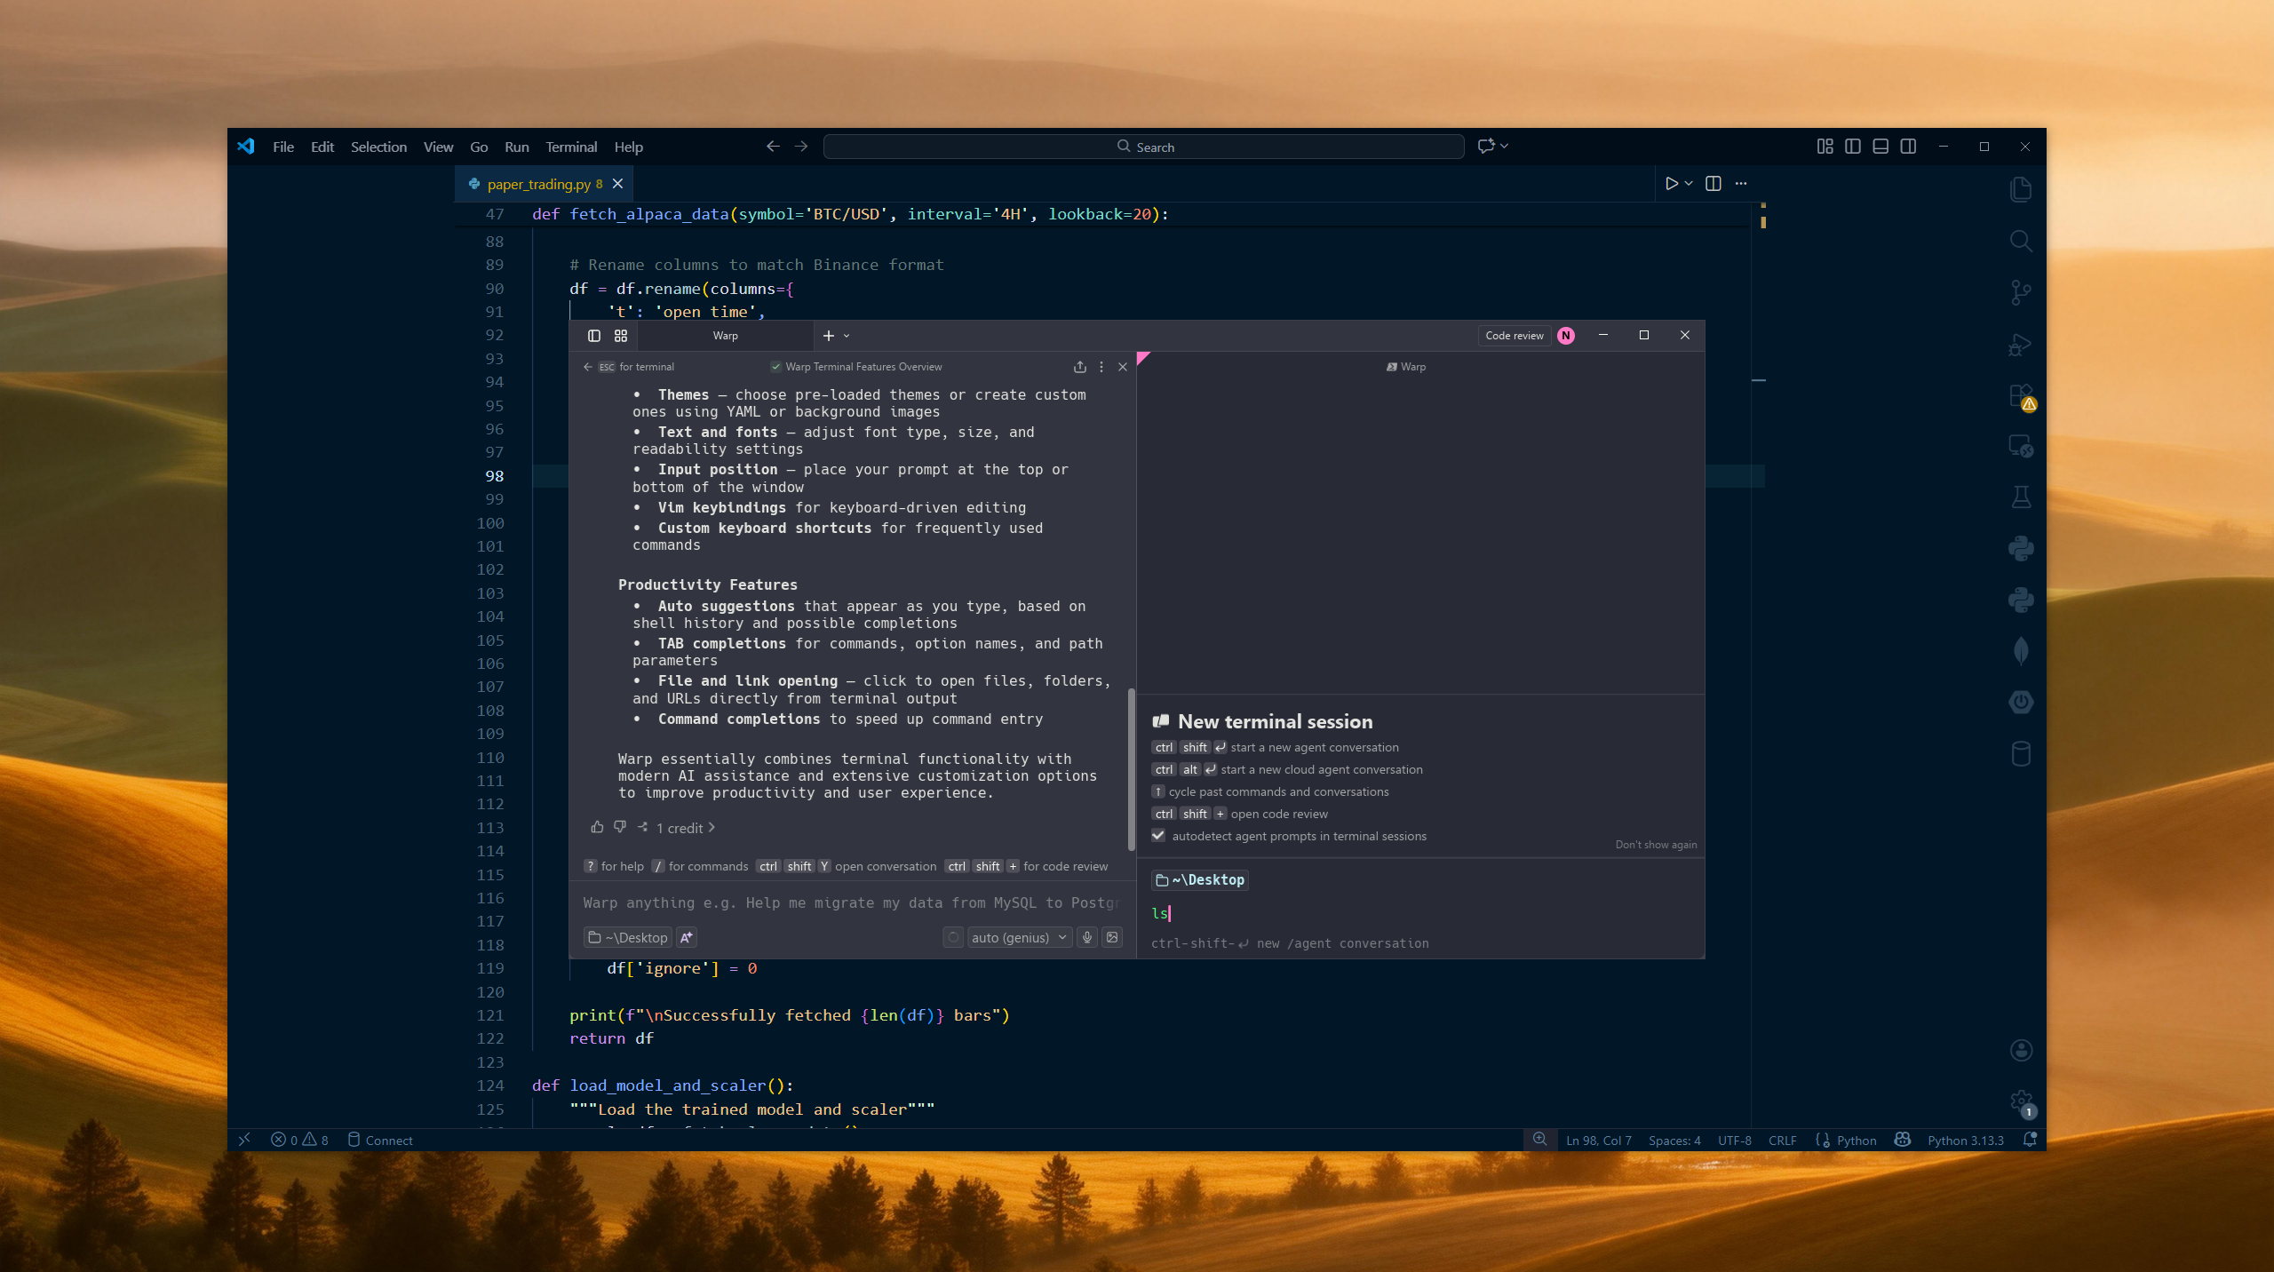Click the share icon on the Warp article
Image resolution: width=2274 pixels, height=1272 pixels.
(1078, 366)
